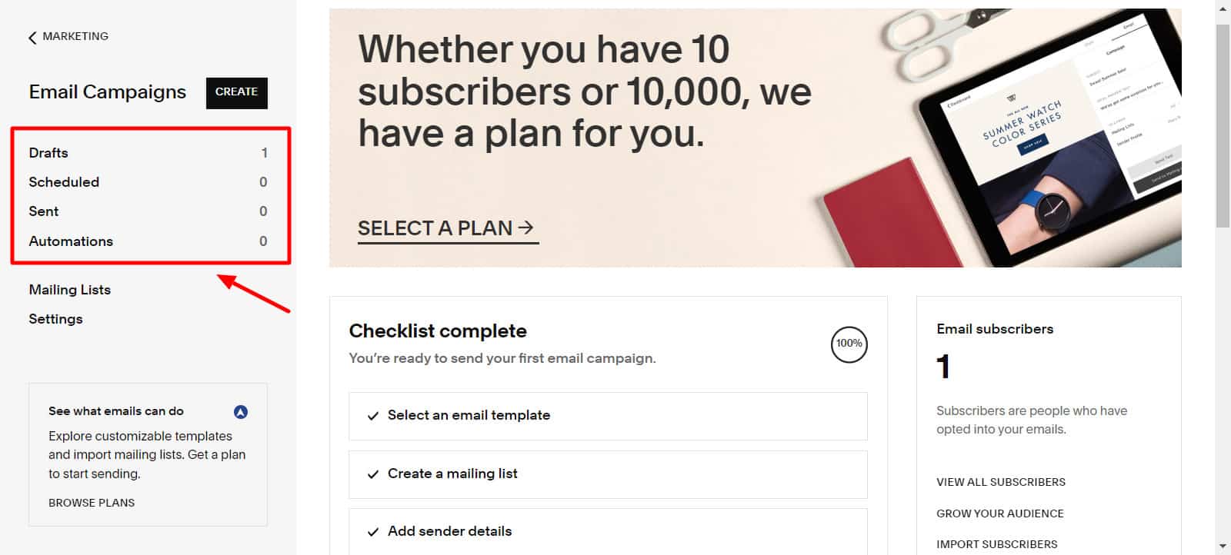
Task: Click View All Subscribers
Action: (x=1000, y=482)
